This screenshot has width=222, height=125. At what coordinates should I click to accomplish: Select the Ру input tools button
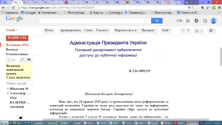(197, 31)
